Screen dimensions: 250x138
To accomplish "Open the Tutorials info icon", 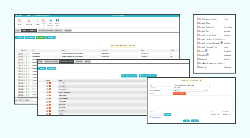I will [19, 21].
